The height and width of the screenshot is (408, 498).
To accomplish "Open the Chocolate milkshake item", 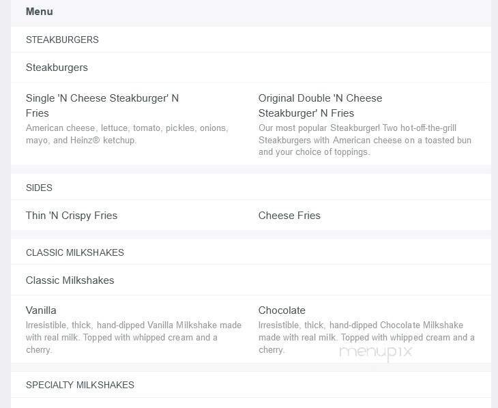I will 282,310.
